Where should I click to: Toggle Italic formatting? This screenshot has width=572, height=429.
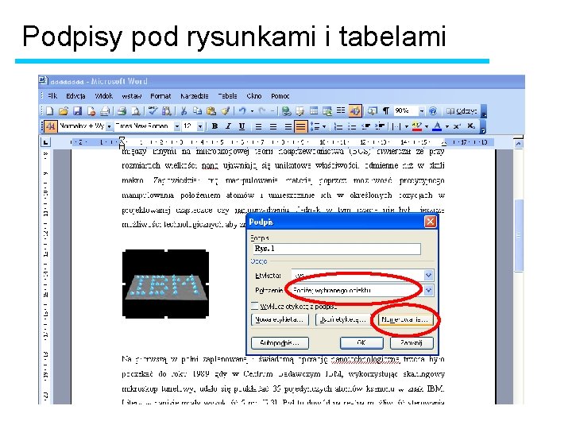click(228, 126)
